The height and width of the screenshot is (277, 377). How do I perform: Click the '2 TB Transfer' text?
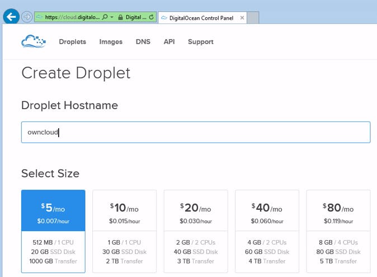(x=124, y=261)
